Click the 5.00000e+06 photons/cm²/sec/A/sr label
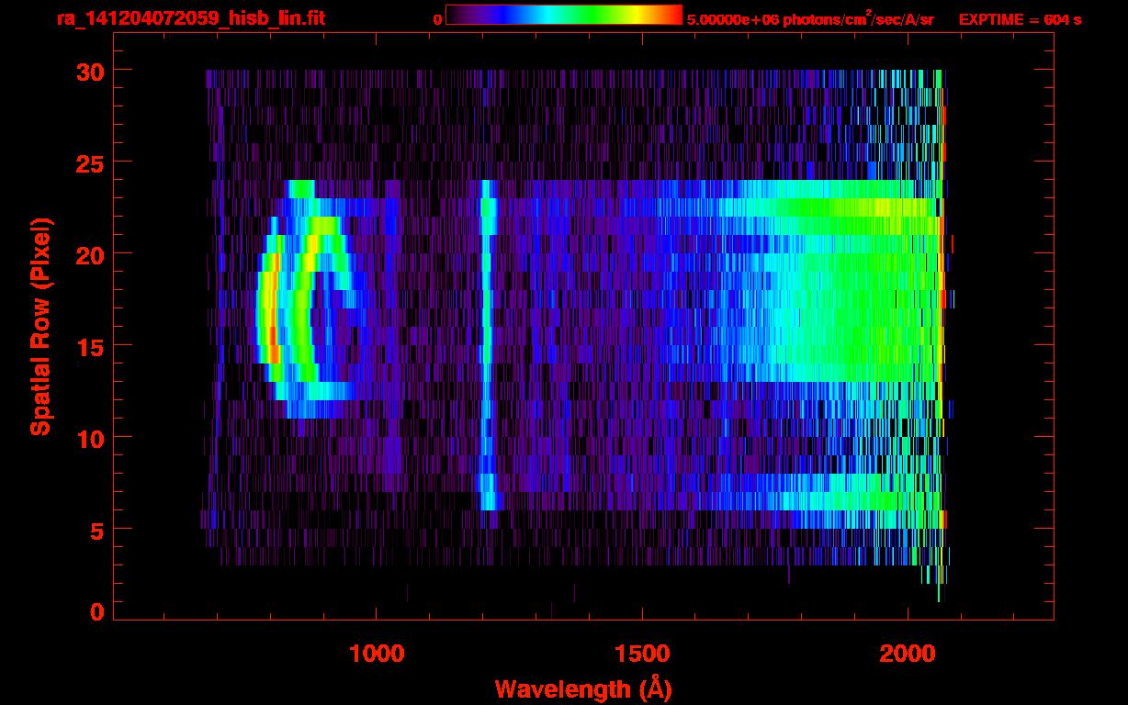Screen dimensions: 1128x705 [810, 18]
